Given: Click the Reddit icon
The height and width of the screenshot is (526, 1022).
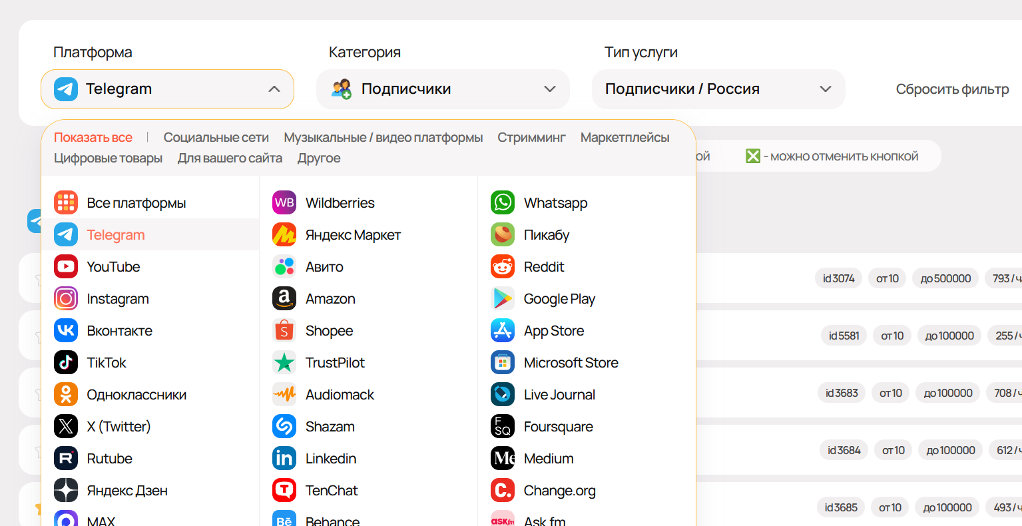Looking at the screenshot, I should pyautogui.click(x=503, y=267).
